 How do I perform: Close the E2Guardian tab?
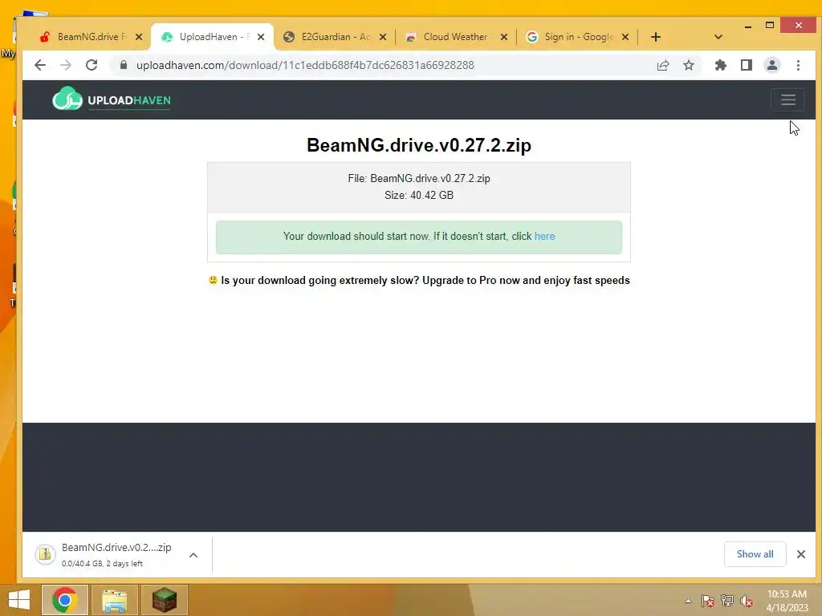click(383, 37)
